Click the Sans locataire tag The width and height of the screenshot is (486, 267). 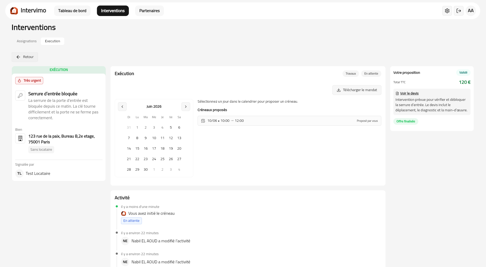pos(41,150)
